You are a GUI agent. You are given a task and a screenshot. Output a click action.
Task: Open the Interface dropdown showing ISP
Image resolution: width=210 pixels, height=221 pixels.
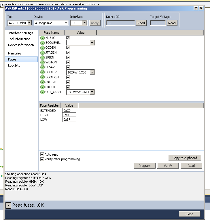[85, 23]
